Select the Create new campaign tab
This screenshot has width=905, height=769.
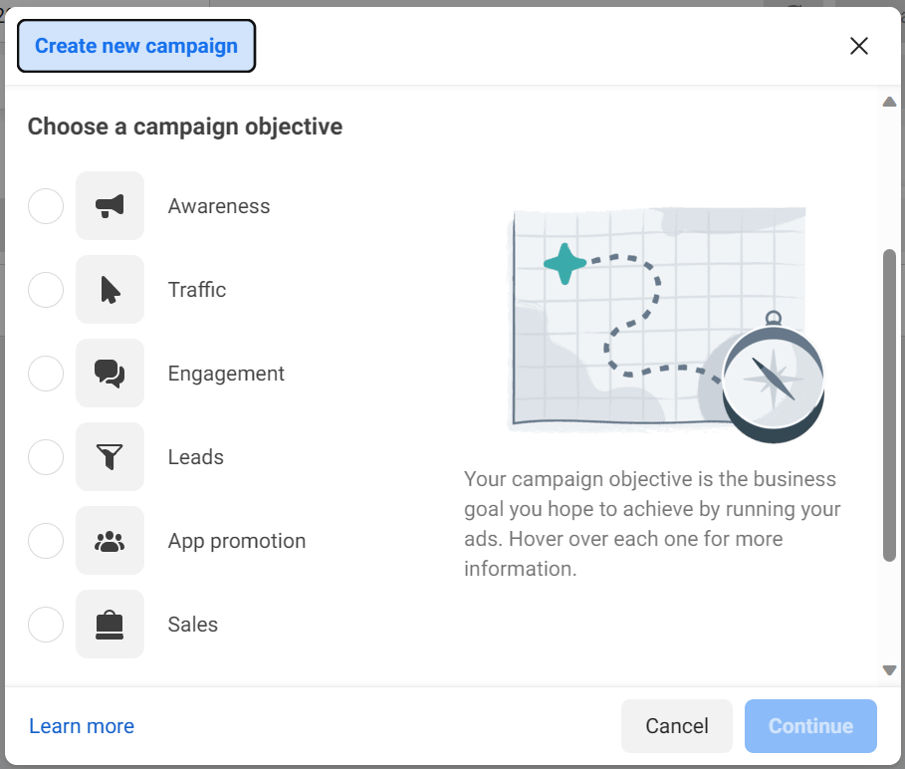point(135,45)
